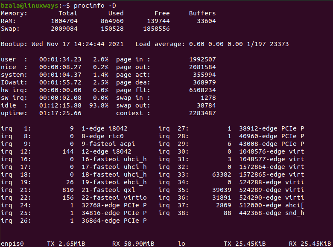333x247 pixels.
Task: Click IOwait time 00:01:55.72
Action: point(60,82)
